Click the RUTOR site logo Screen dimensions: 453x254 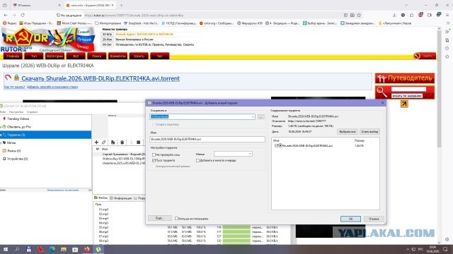[x=49, y=40]
